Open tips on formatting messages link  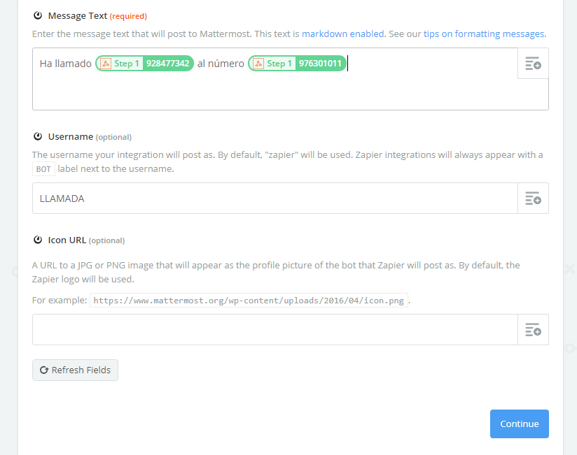pyautogui.click(x=484, y=34)
